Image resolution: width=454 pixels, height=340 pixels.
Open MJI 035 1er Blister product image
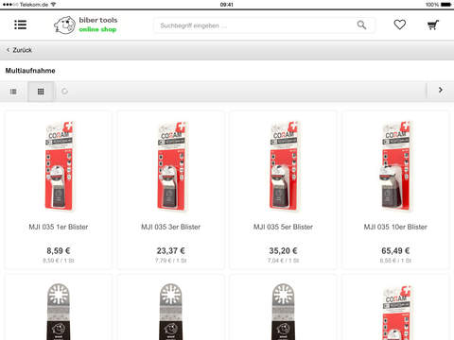tap(59, 166)
